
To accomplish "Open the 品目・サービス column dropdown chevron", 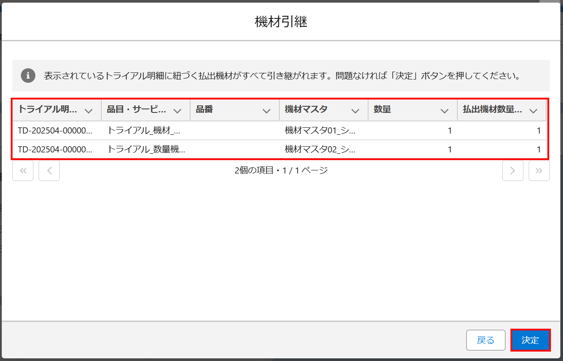I will [177, 111].
